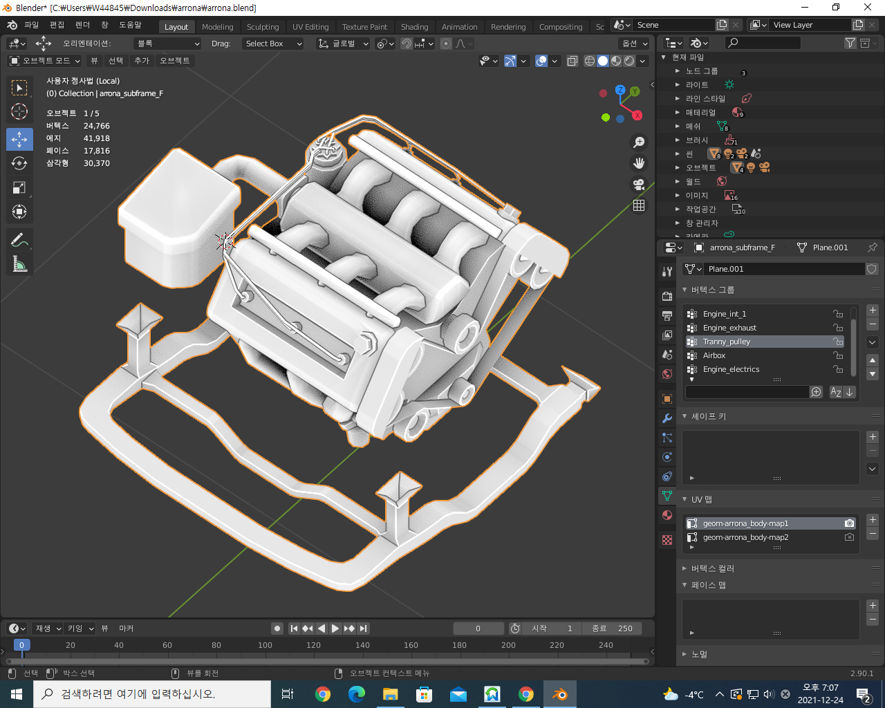
Task: Open the Render properties tab
Action: click(x=667, y=296)
